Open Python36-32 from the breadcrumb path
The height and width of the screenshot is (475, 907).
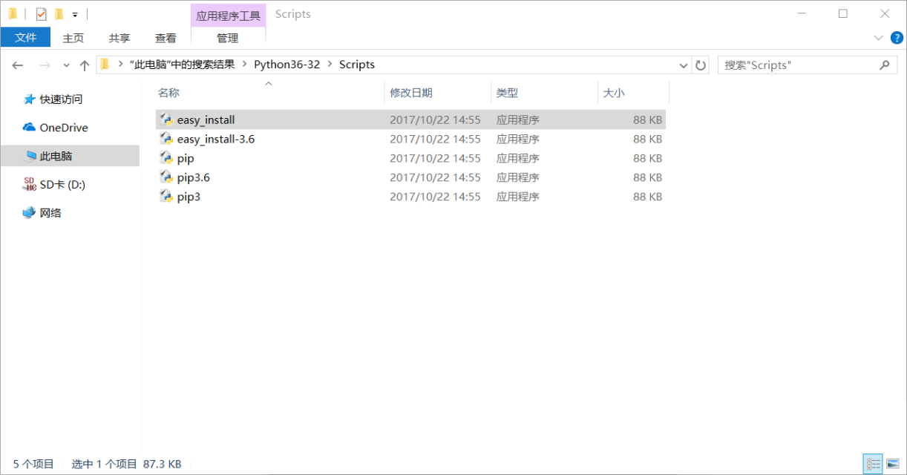tap(287, 64)
